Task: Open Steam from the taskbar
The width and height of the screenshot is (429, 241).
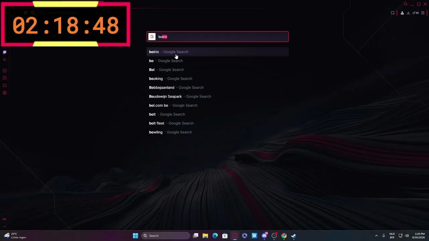Action: pos(294,236)
